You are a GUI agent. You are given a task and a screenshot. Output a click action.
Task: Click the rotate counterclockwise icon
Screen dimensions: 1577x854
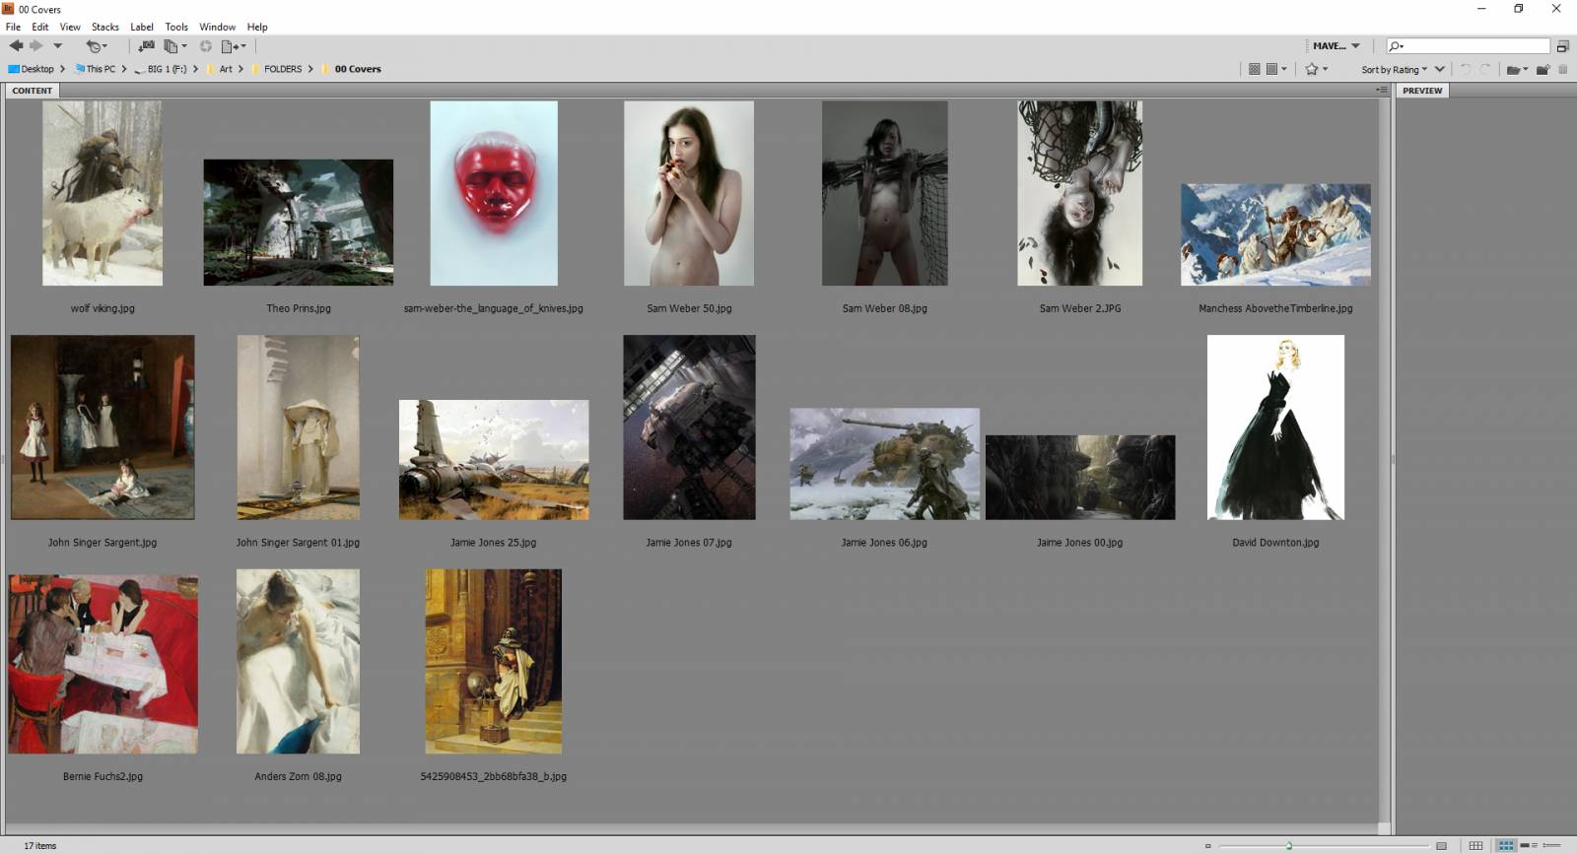(1466, 69)
